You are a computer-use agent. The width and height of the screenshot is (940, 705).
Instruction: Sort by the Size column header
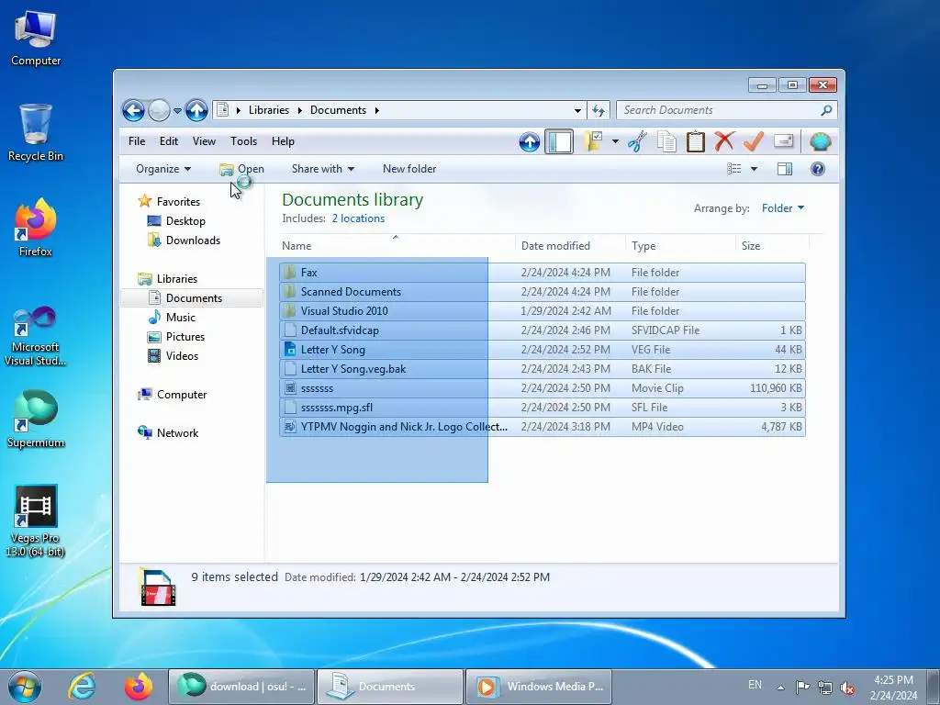click(x=772, y=246)
